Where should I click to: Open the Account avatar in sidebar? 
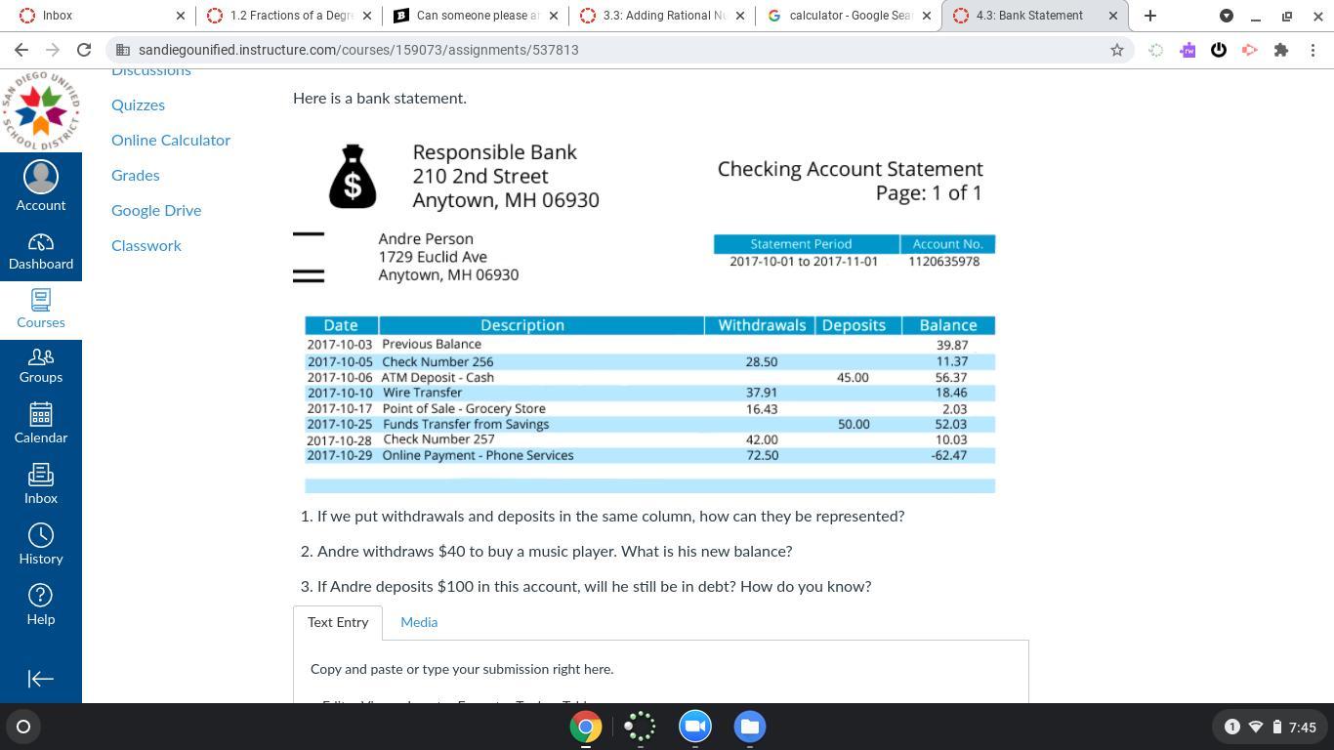[40, 186]
